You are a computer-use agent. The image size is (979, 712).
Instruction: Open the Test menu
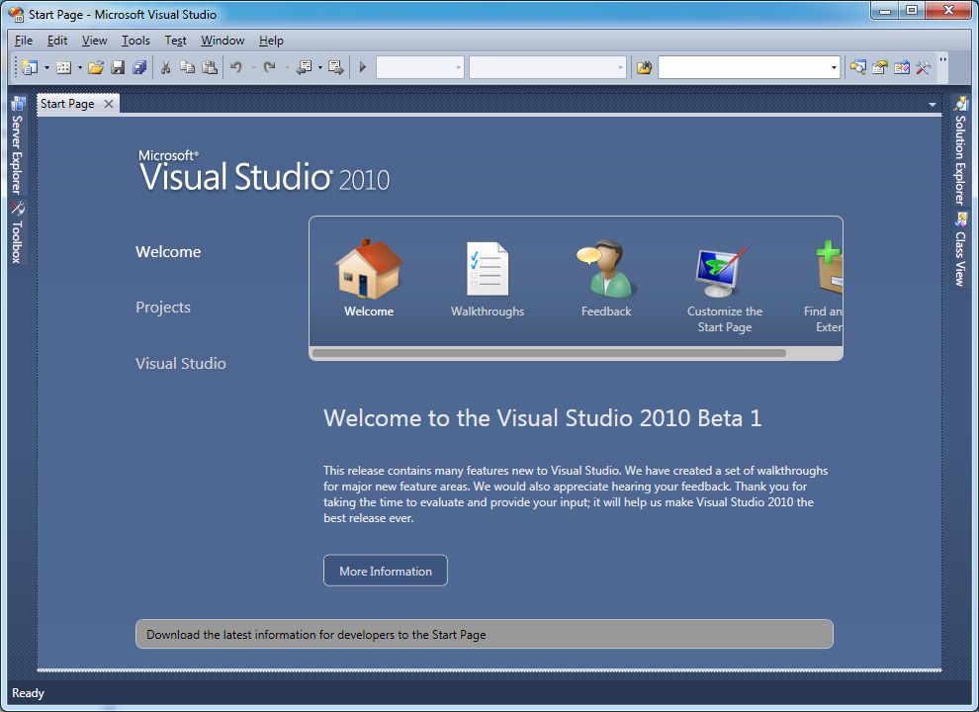175,41
